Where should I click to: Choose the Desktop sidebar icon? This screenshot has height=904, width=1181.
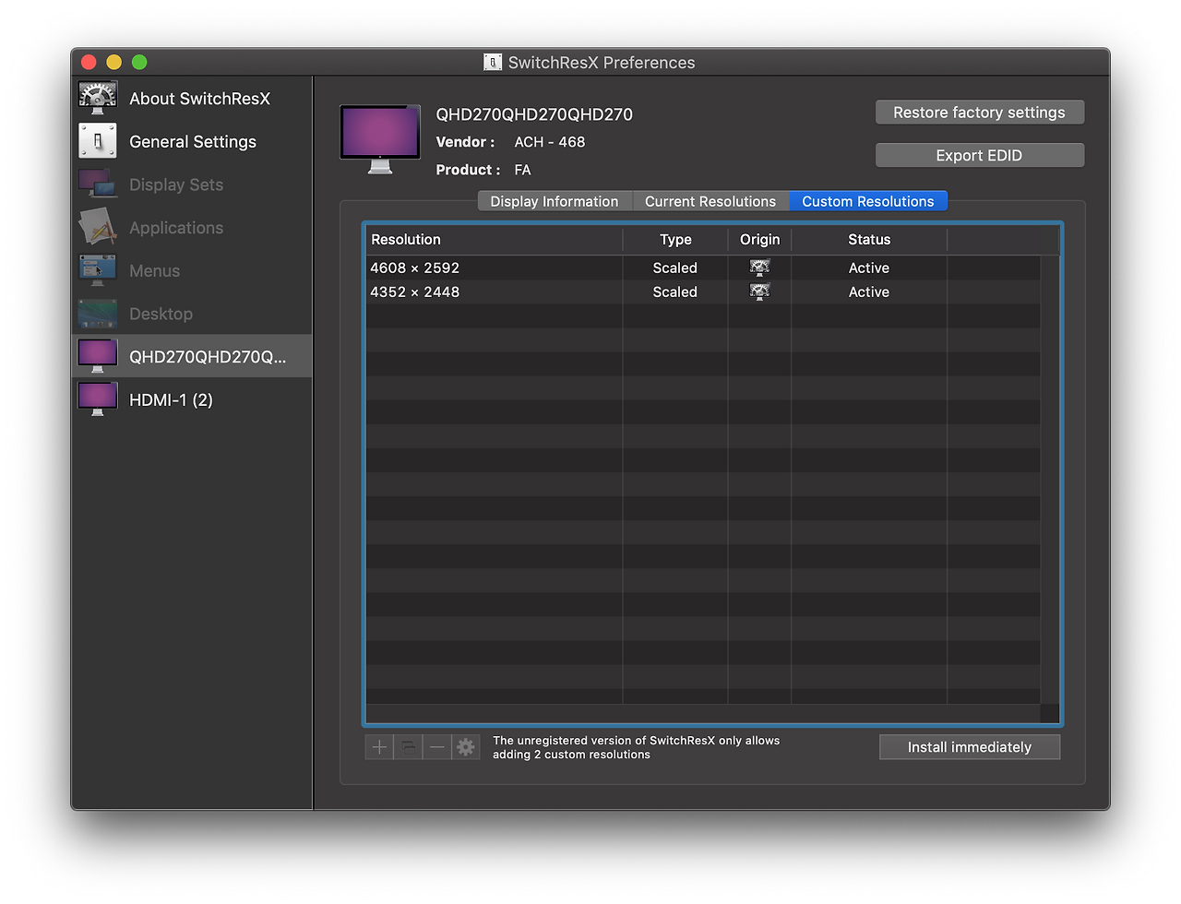pos(98,314)
